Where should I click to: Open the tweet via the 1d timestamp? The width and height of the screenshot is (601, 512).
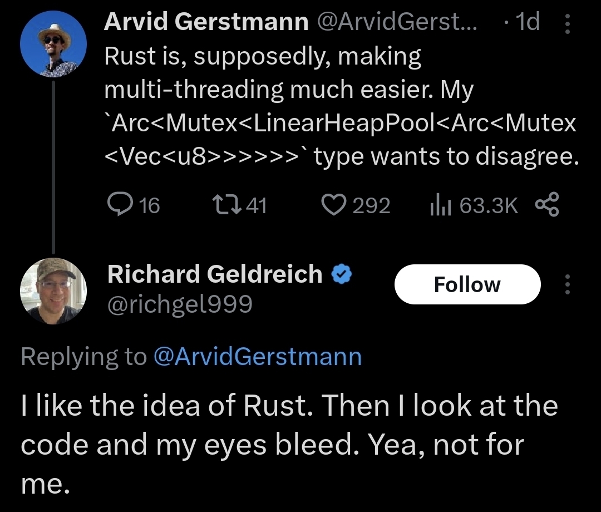[x=527, y=22]
